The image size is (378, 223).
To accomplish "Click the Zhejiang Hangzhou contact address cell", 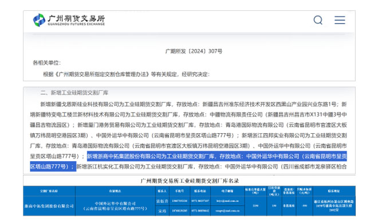I will click(334, 206).
